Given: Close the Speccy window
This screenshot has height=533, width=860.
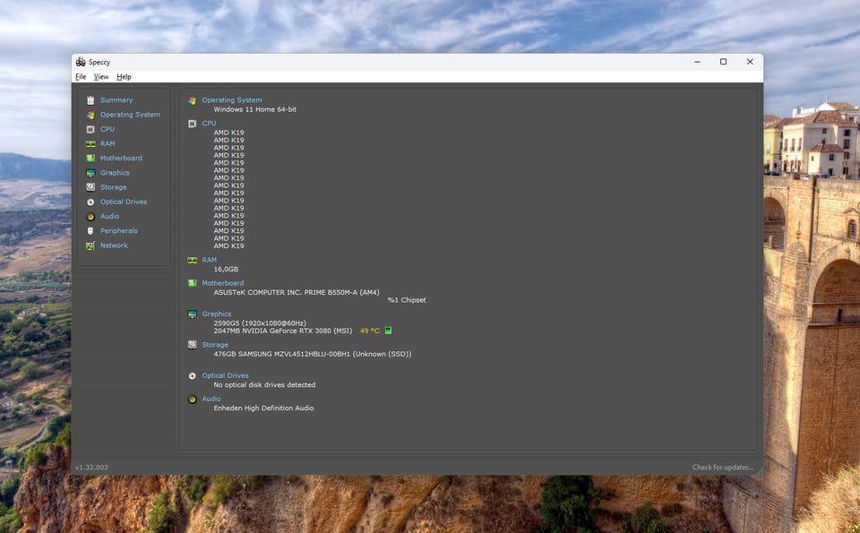Looking at the screenshot, I should point(750,62).
